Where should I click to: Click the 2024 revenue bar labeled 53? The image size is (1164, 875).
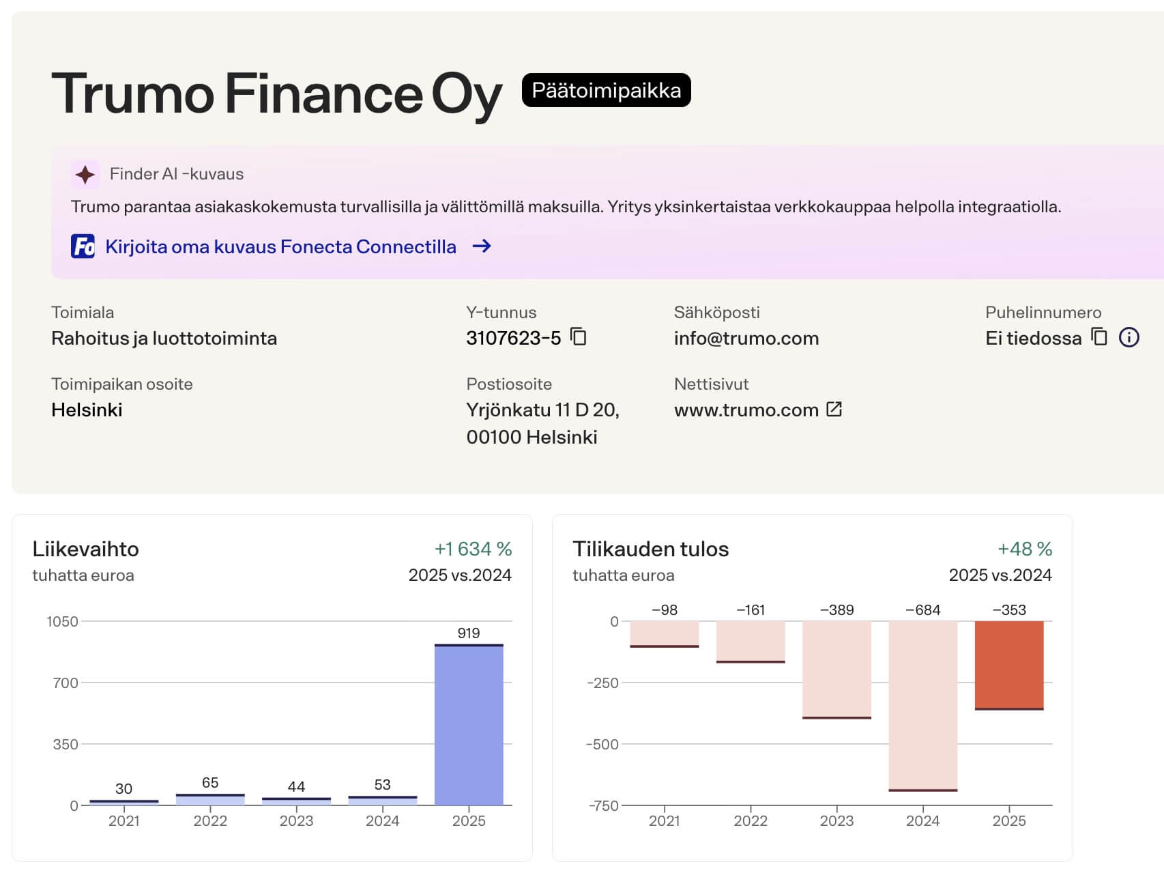[383, 801]
